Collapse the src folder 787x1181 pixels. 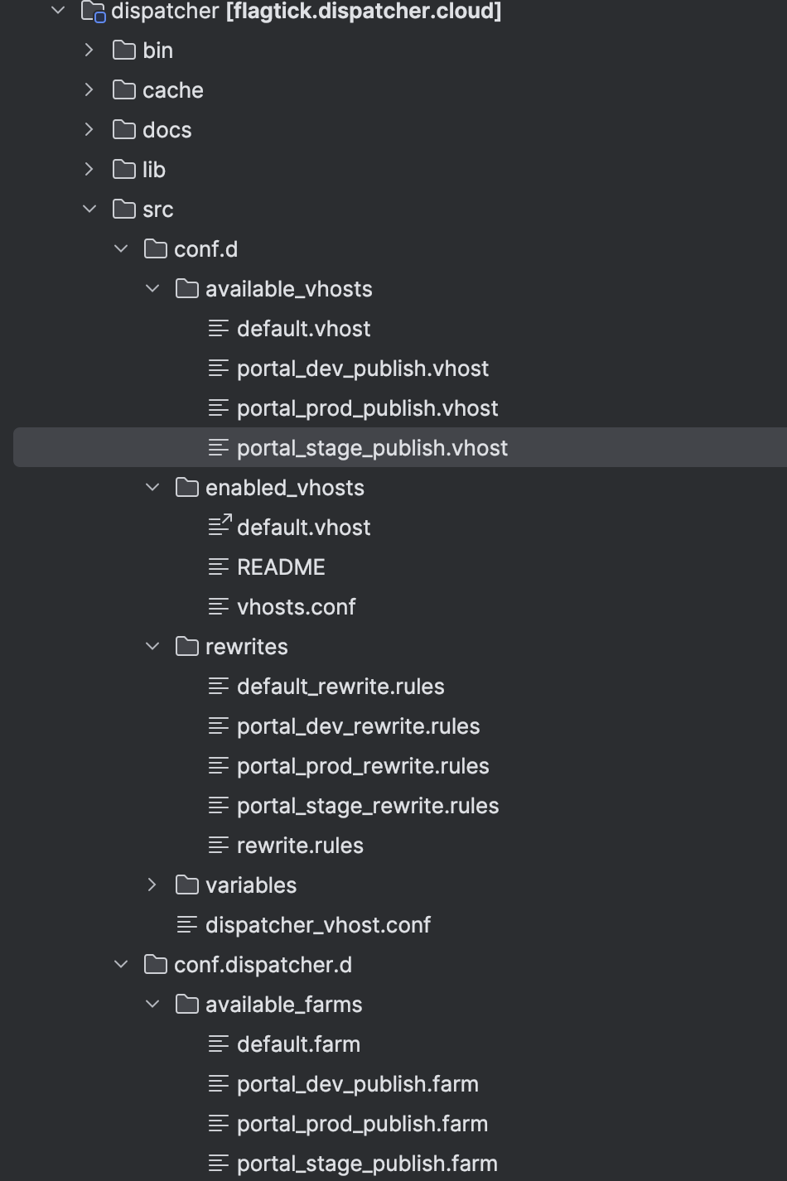click(x=89, y=210)
